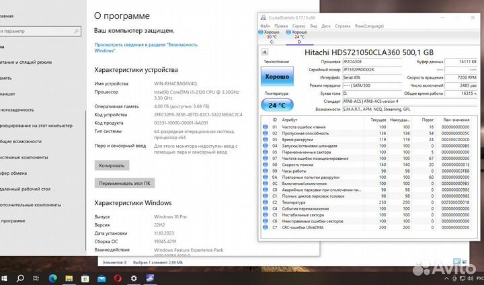This screenshot has width=484, height=285.
Task: Open Дополнительные компоненты settings
Action: tap(30, 205)
